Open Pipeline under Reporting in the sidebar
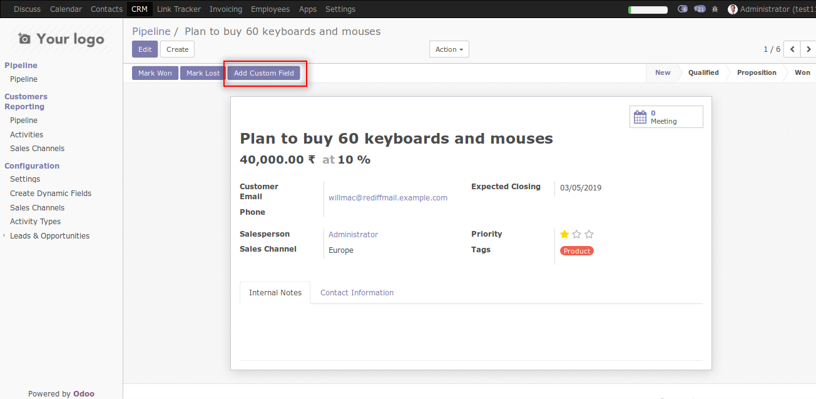The width and height of the screenshot is (816, 399). 24,121
